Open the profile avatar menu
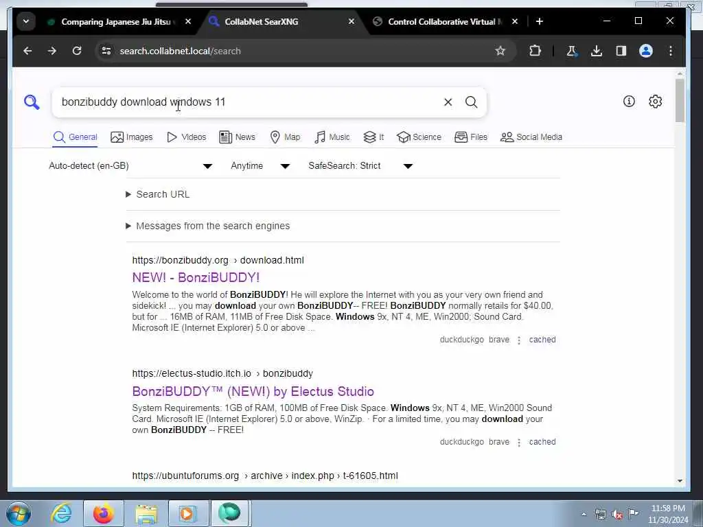The height and width of the screenshot is (527, 703). pos(645,51)
